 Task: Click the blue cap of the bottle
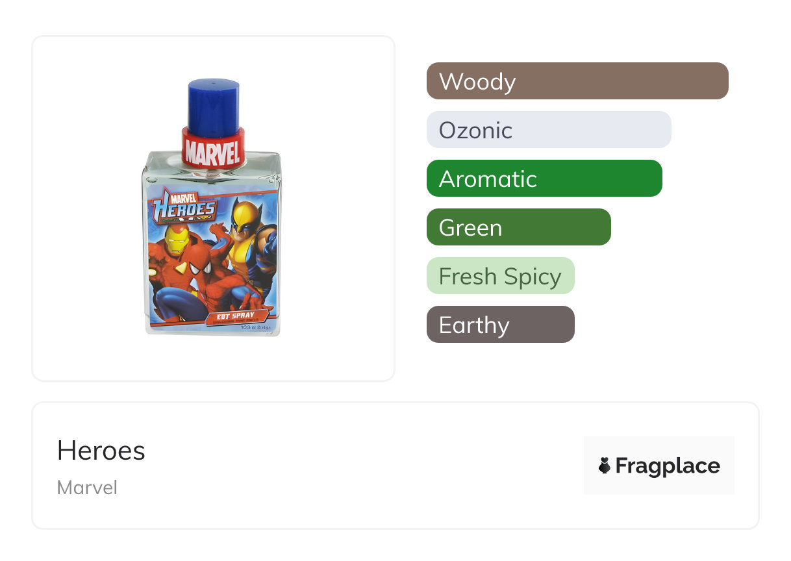[x=213, y=106]
